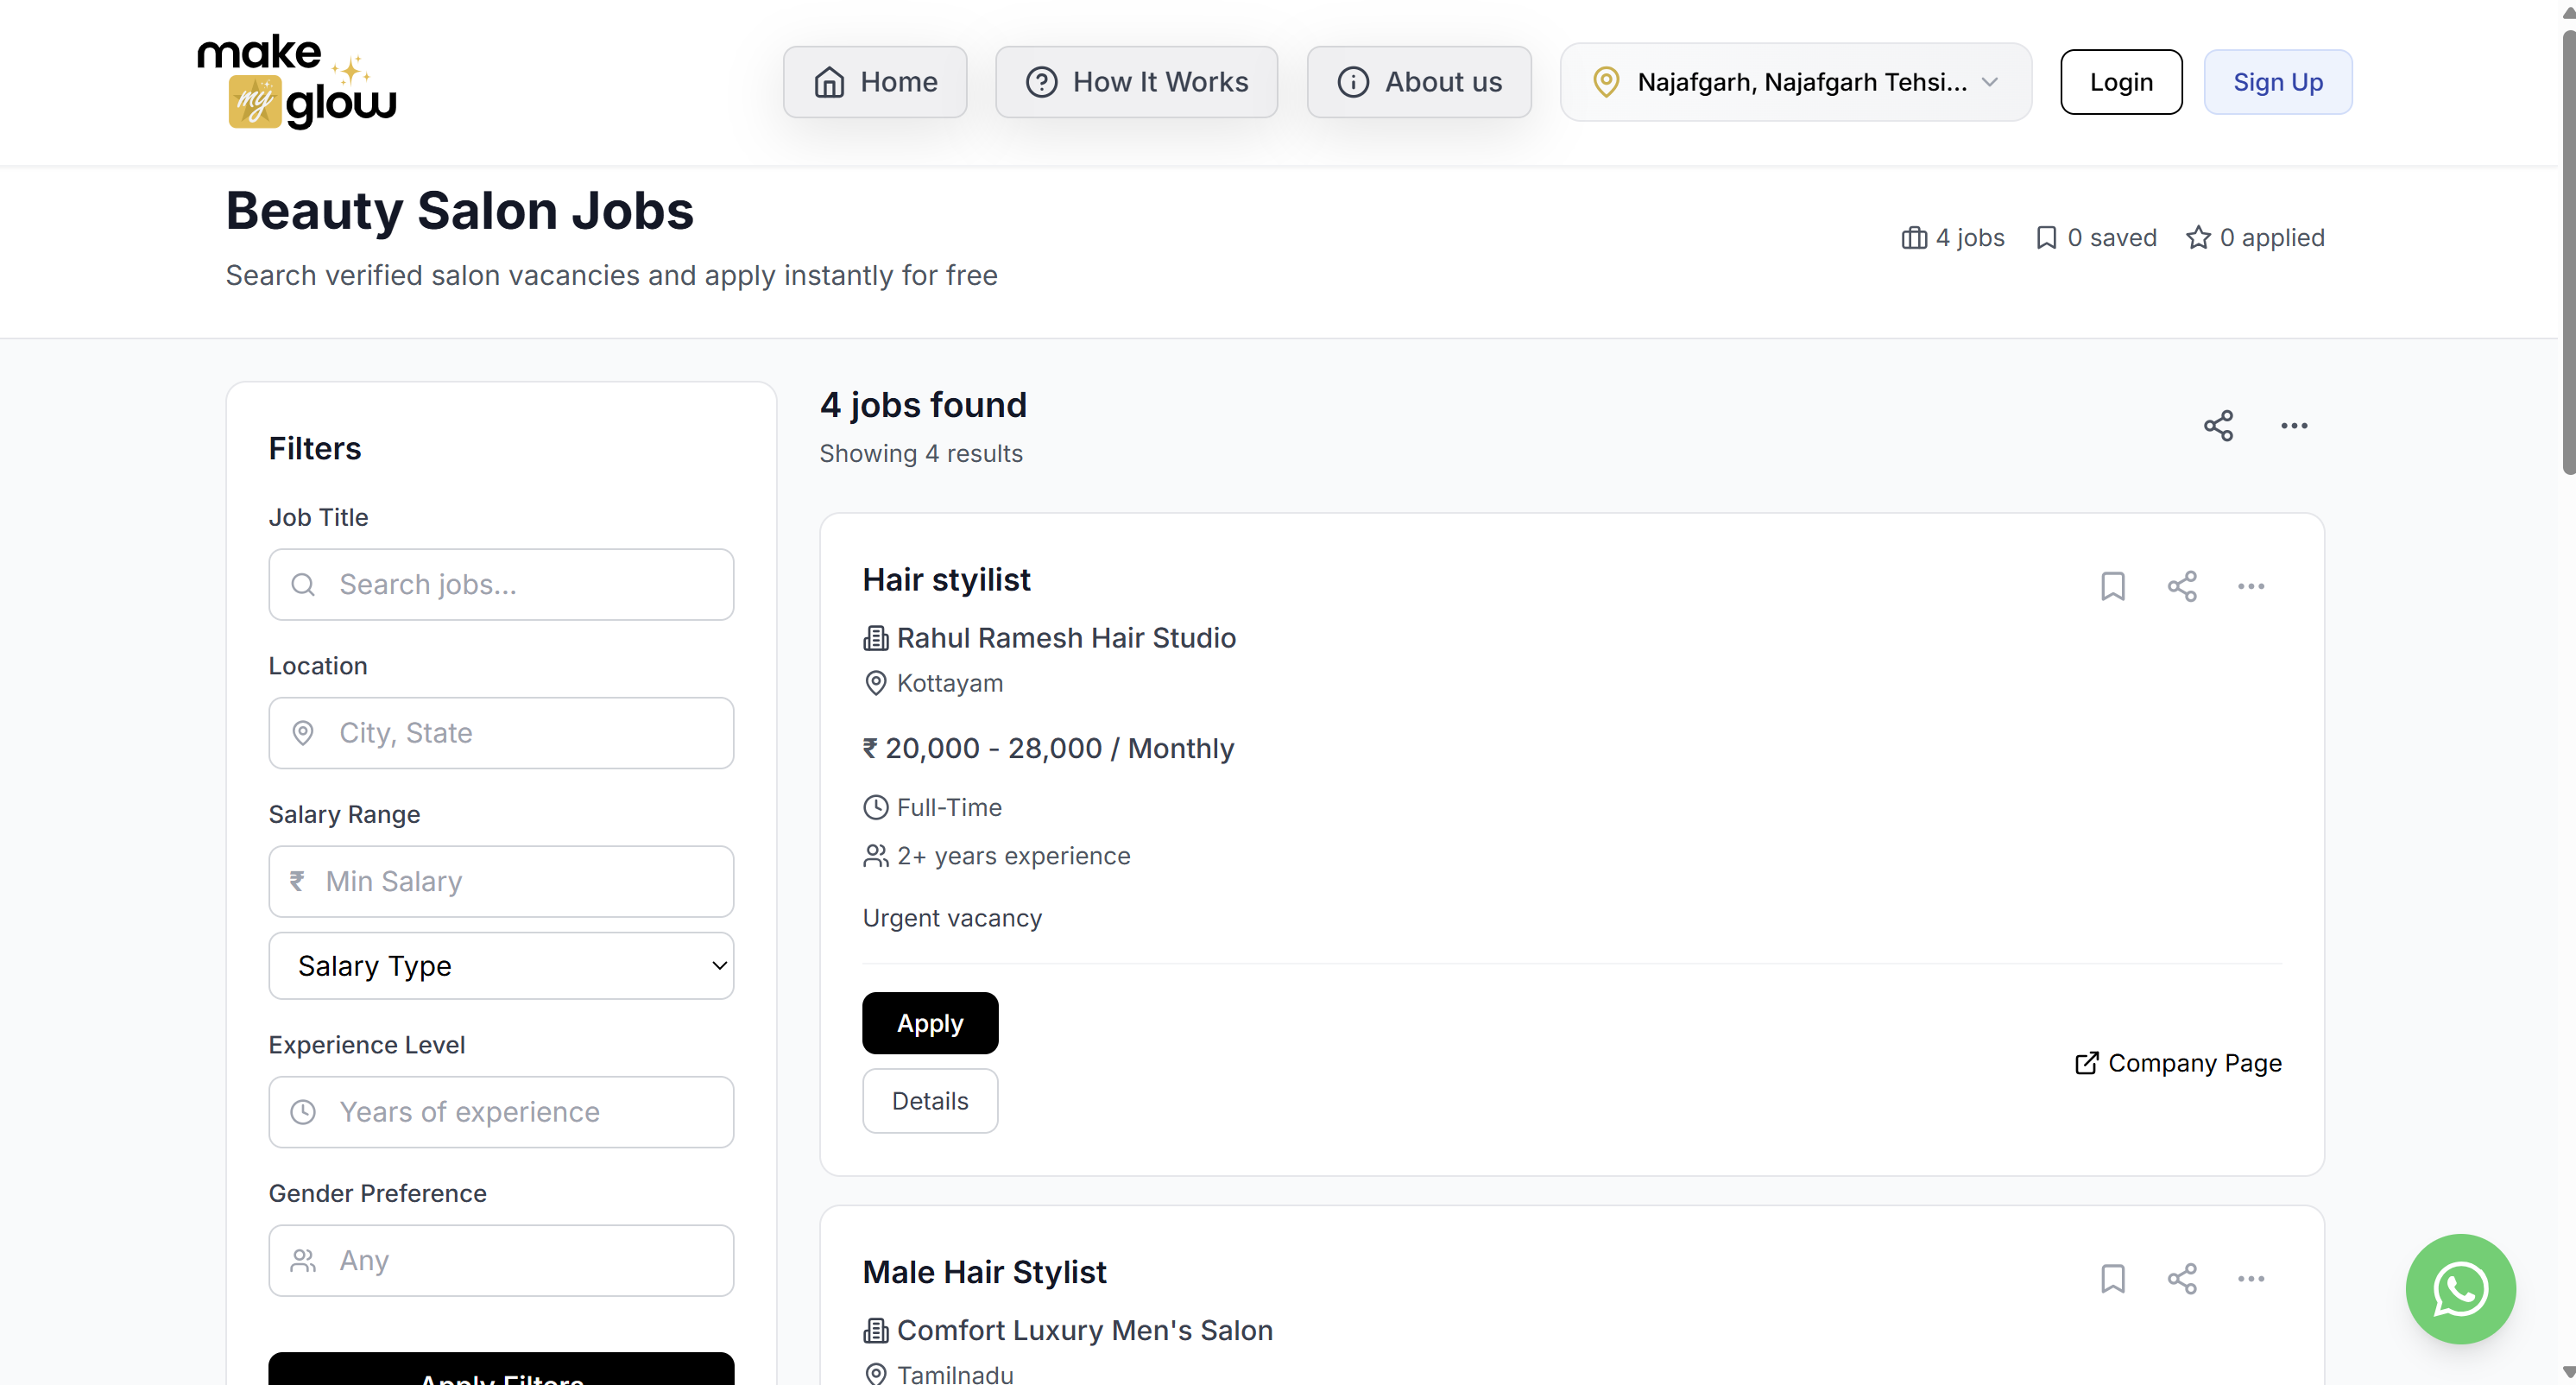Click the saved jobs bookmark counter
This screenshot has height=1385, width=2576.
pyautogui.click(x=2096, y=237)
